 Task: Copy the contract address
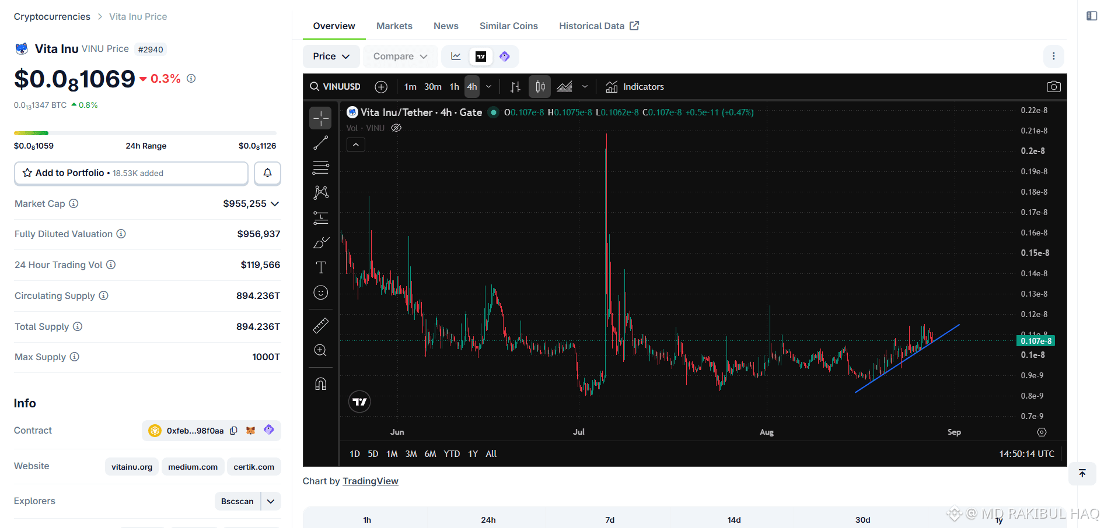(233, 431)
